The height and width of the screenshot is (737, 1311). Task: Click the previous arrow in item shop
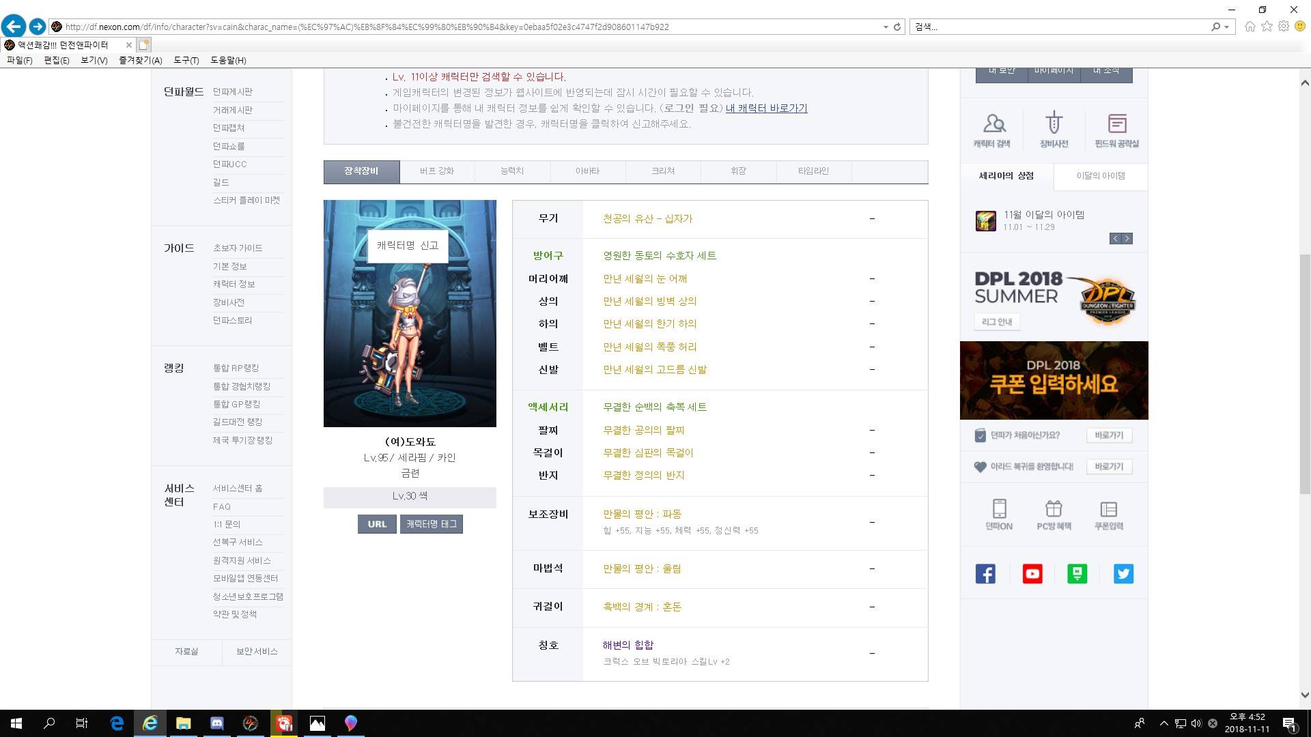1115,238
